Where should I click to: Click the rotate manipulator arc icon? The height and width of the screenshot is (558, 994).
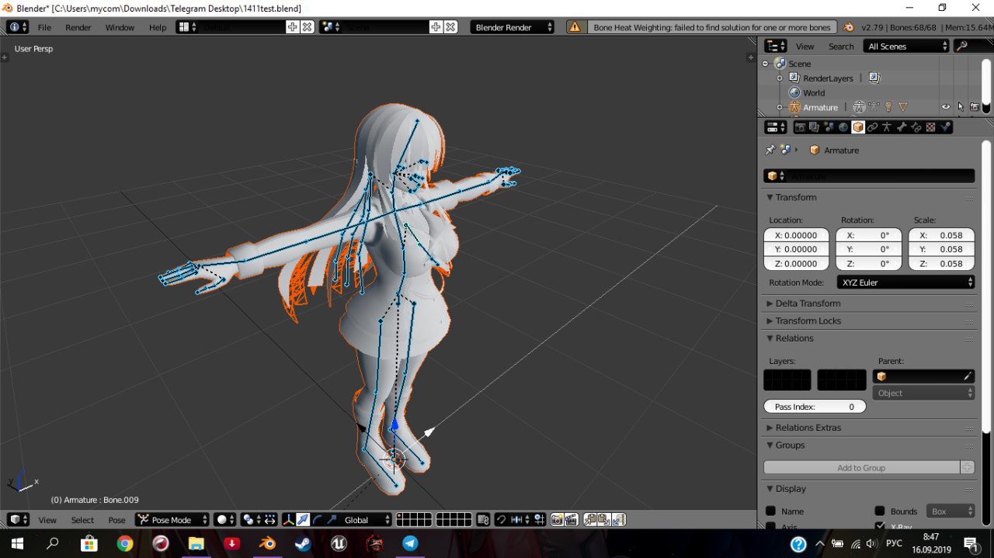click(x=318, y=519)
